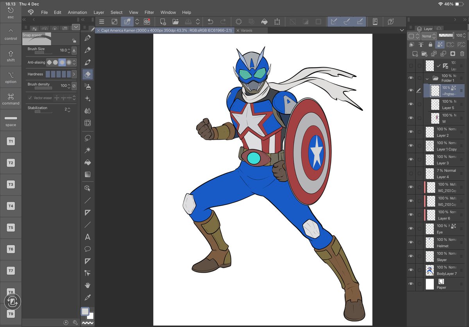Viewport: 469px width, 327px height.
Task: Select the Gradient tool
Action: [x=88, y=174]
